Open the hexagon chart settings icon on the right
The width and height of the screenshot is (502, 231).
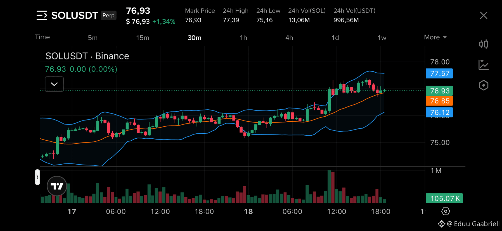[484, 85]
